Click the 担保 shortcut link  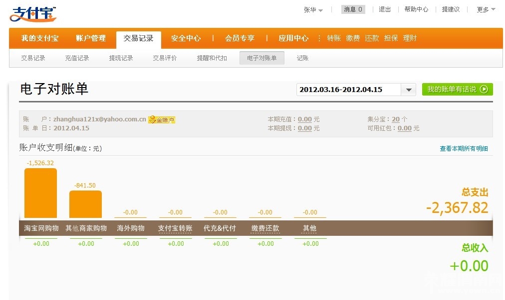(391, 38)
